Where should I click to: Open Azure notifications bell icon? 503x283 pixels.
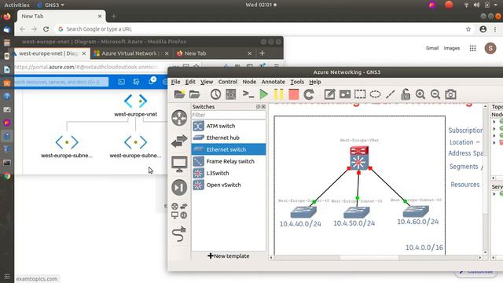click(151, 81)
